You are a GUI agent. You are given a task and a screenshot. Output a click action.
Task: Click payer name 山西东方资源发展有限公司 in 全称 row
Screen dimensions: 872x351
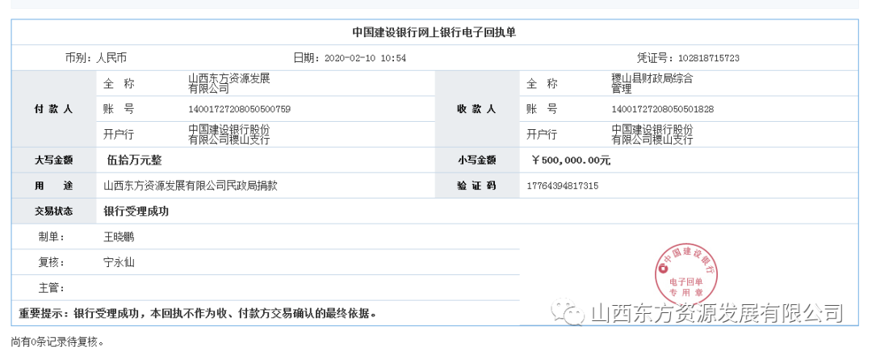[228, 83]
